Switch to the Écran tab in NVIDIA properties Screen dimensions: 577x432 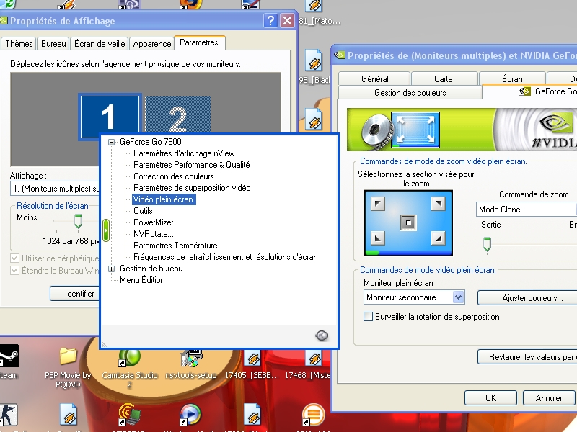[512, 79]
